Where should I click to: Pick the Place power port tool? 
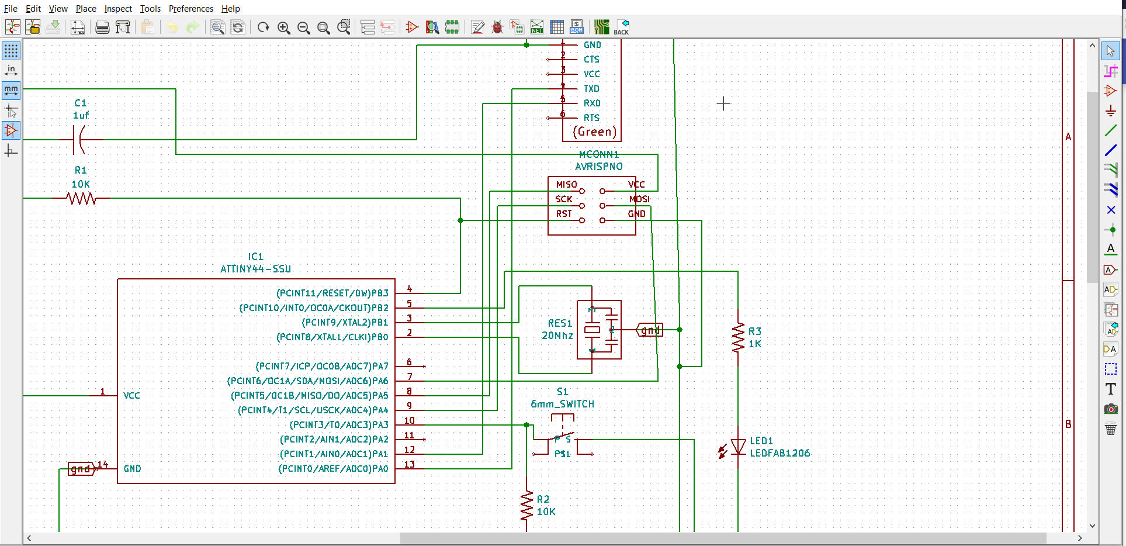pyautogui.click(x=1111, y=110)
